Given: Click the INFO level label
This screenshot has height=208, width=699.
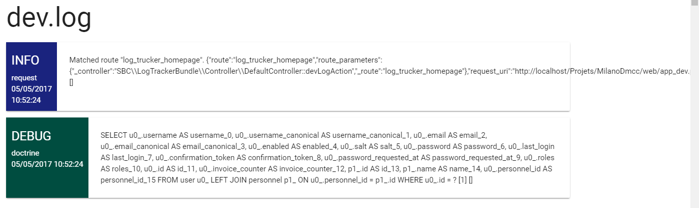Looking at the screenshot, I should click(x=25, y=61).
